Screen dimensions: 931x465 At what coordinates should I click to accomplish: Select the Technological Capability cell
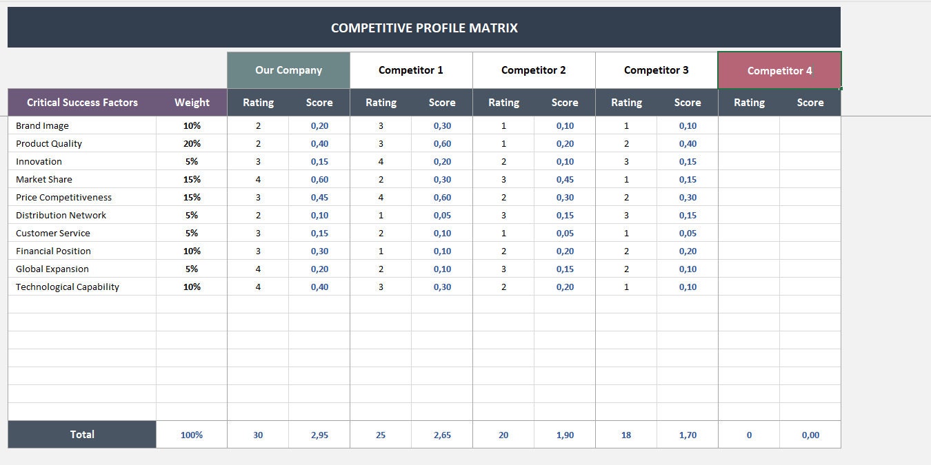pos(66,287)
